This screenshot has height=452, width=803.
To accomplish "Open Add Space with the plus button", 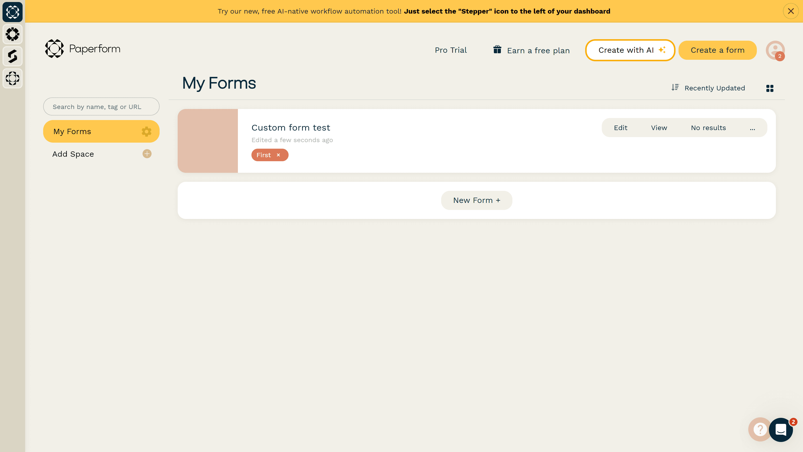I will [147, 154].
